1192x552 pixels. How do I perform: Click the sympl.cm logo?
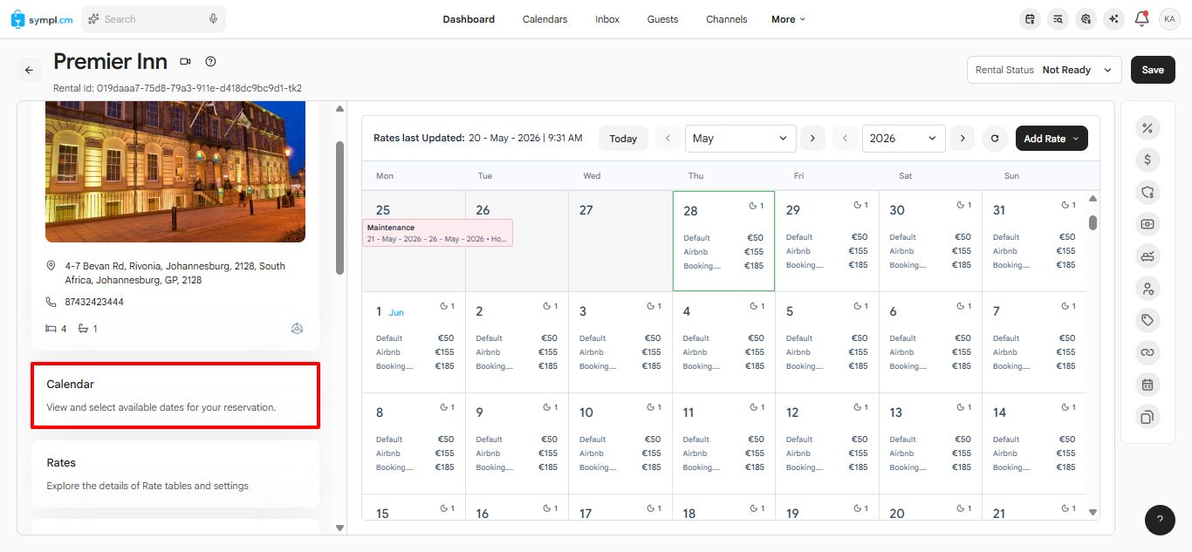click(42, 19)
